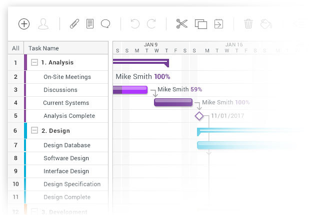The image size is (309, 215).
Task: Collapse the 2. Design group
Action: [x=34, y=130]
